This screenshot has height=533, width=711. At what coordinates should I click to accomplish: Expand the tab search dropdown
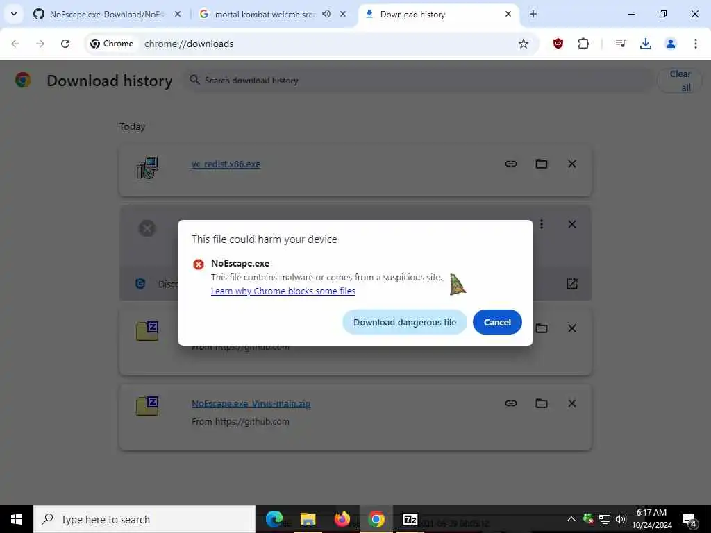(x=14, y=14)
